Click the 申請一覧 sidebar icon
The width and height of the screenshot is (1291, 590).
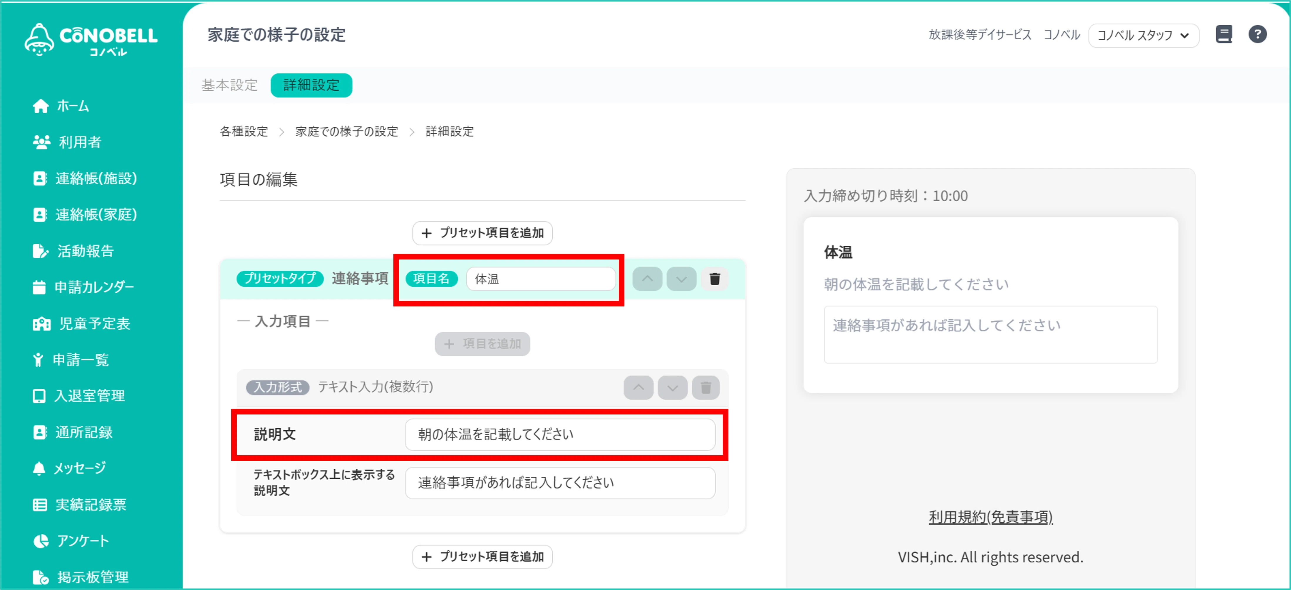(38, 360)
